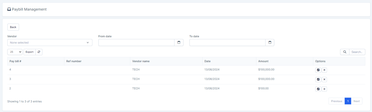Click the Paybill Management title icon
372x112 pixels.
pos(9,9)
